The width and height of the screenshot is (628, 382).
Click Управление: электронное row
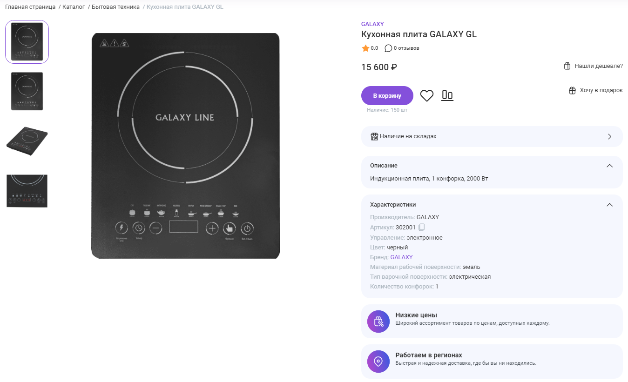(x=406, y=238)
